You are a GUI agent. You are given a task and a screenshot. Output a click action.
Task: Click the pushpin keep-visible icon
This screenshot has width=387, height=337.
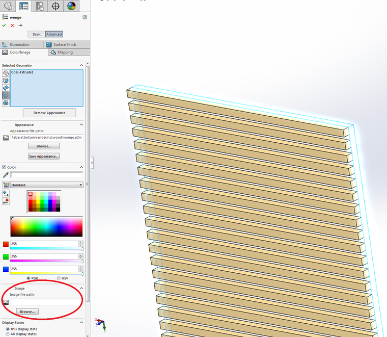tap(20, 25)
